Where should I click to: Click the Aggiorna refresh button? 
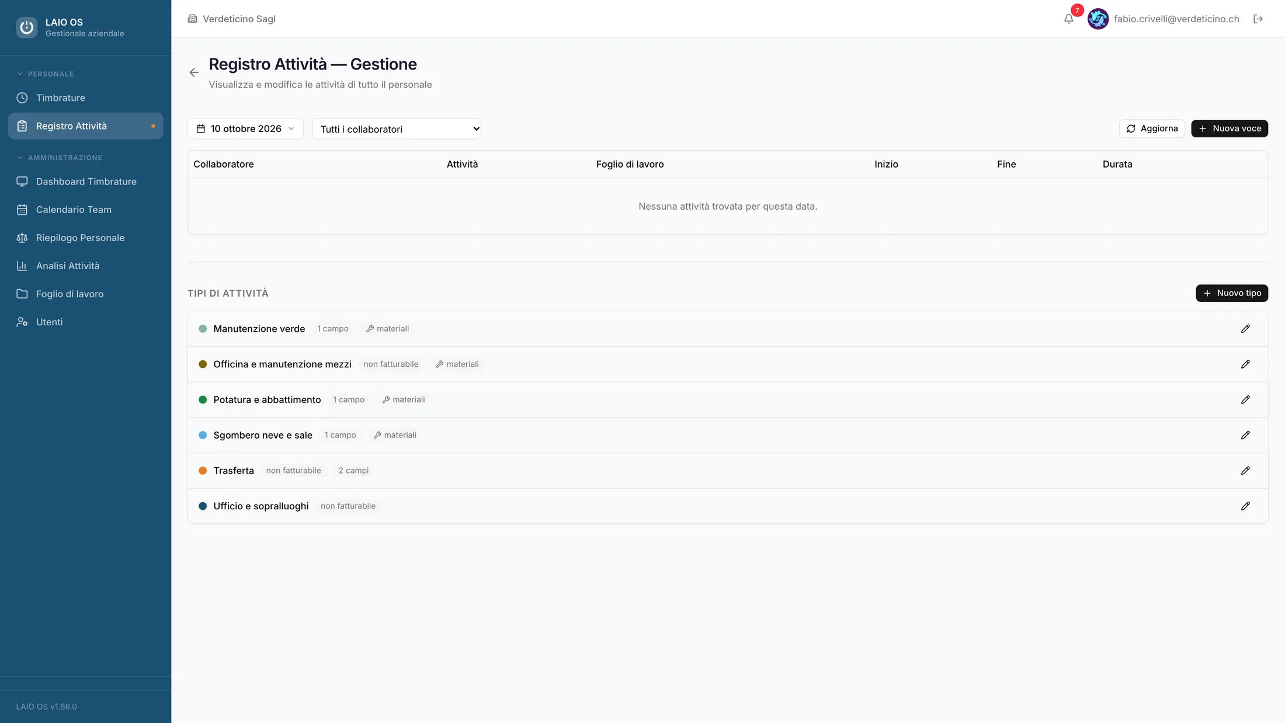point(1152,128)
